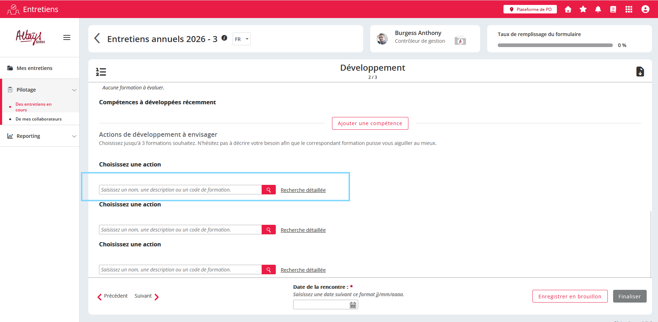Download the form document icon
Viewport: 658px width, 322px height.
(x=640, y=72)
